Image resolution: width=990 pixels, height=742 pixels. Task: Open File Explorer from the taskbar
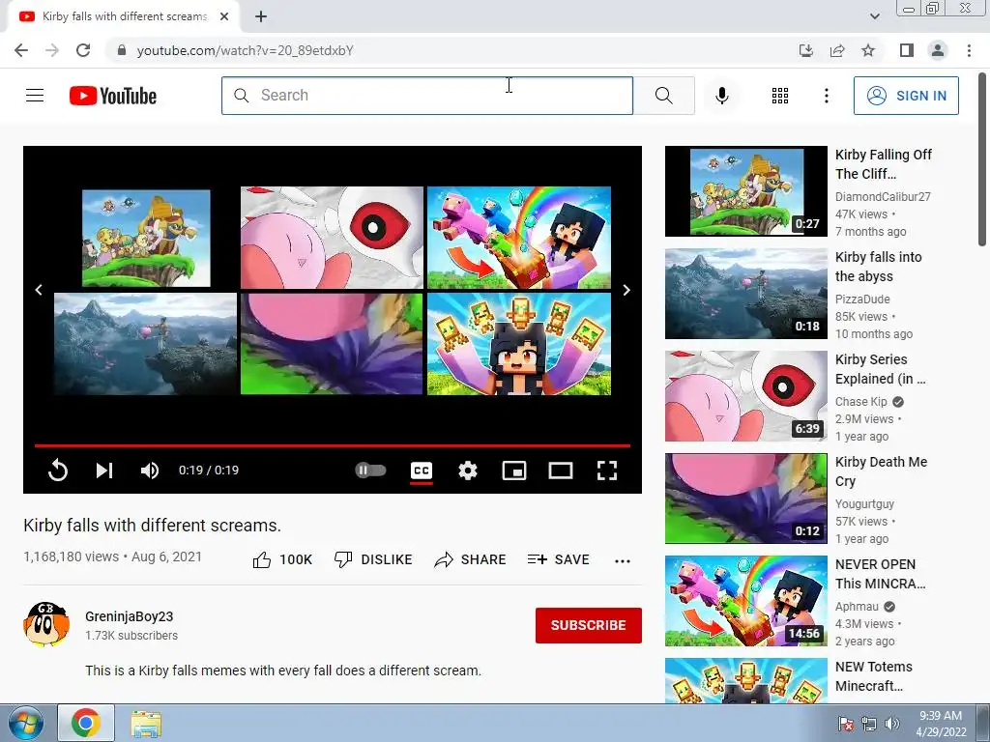(146, 724)
